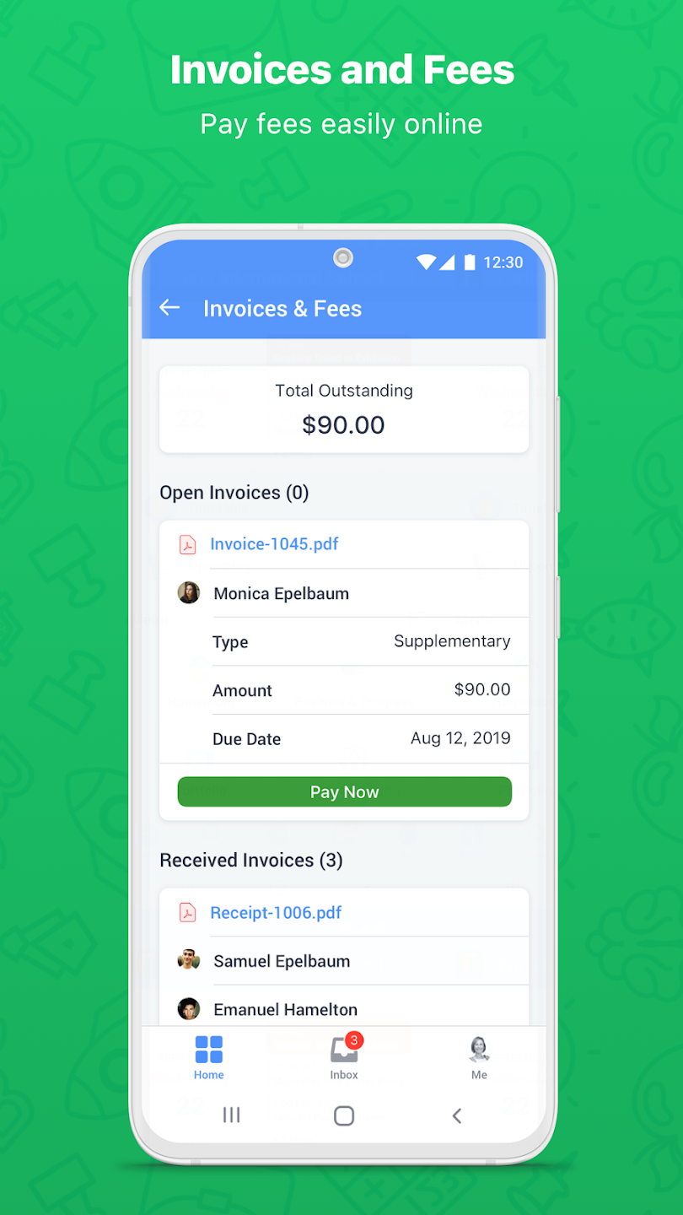This screenshot has width=683, height=1215.
Task: Open the Receipt-1006.pdf link
Action: click(276, 912)
